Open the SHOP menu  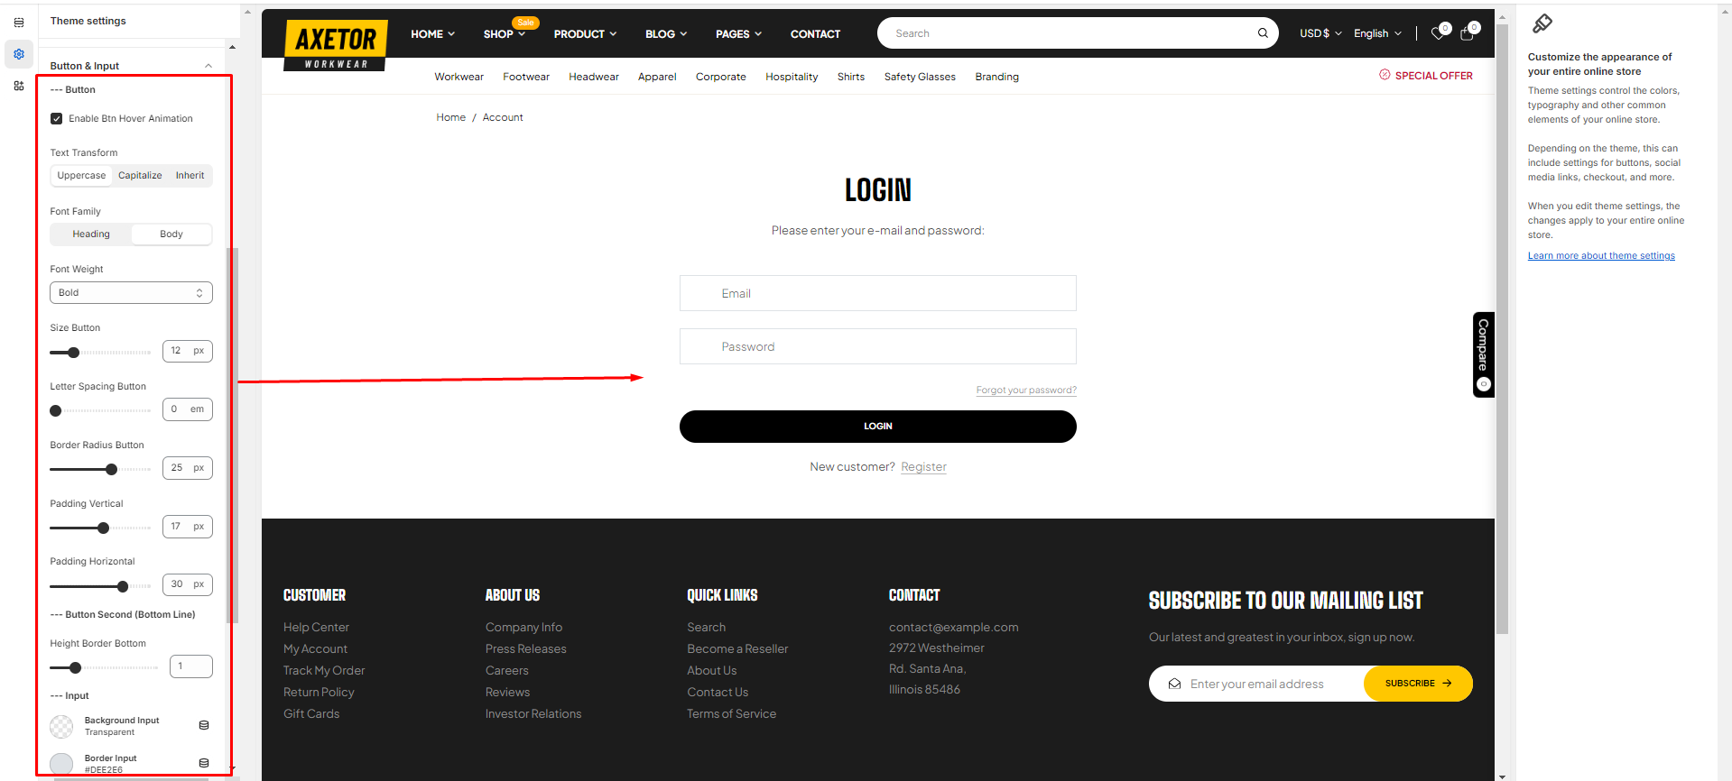(504, 34)
